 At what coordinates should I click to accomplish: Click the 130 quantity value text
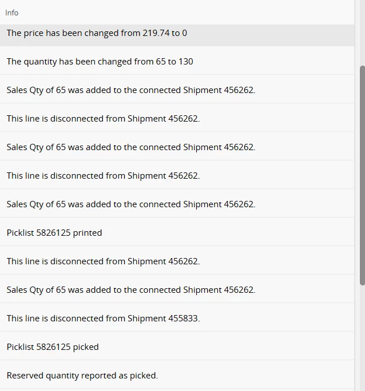coord(186,61)
